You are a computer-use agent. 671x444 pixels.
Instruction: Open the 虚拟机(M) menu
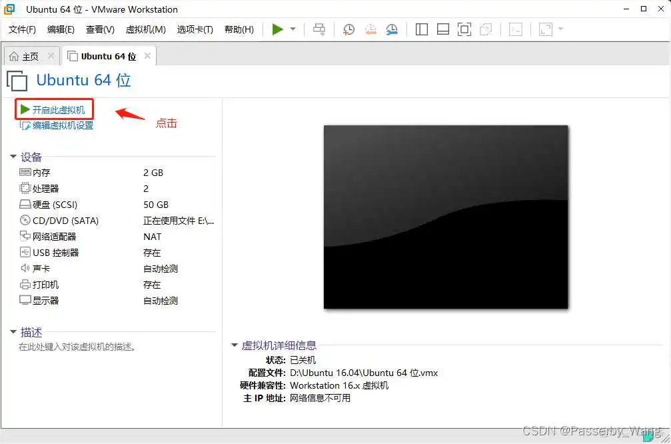tap(145, 29)
